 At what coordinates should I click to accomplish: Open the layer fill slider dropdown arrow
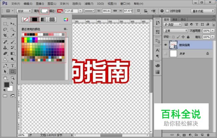point(213,37)
